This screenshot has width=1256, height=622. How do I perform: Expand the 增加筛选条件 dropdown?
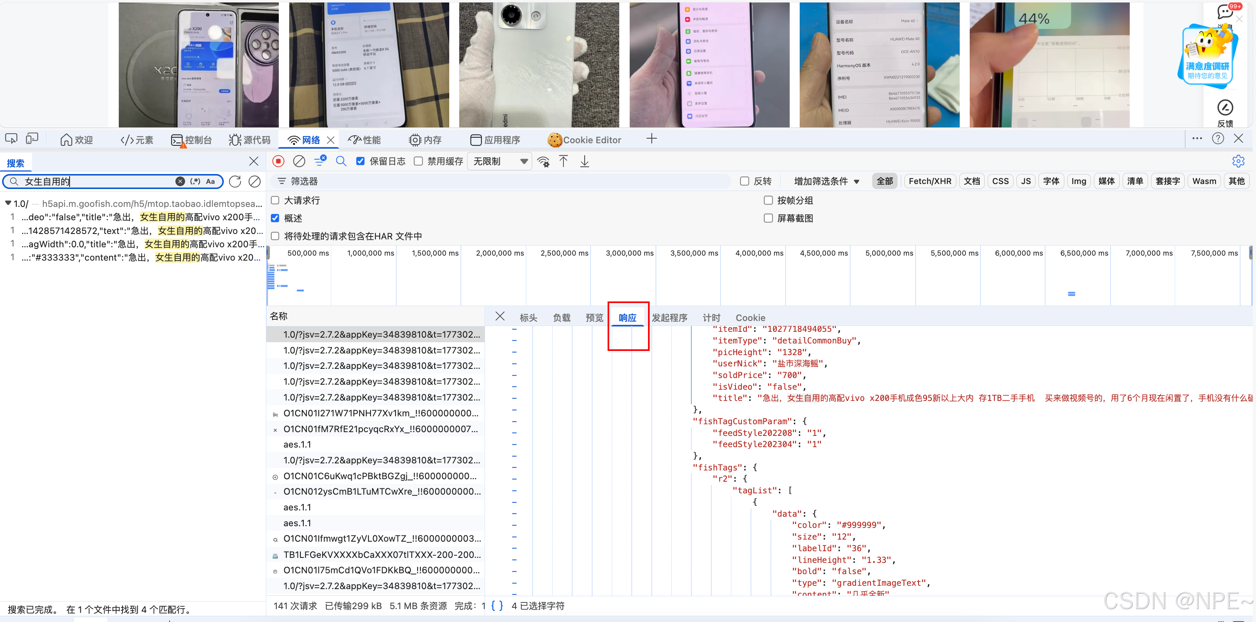[x=826, y=181]
